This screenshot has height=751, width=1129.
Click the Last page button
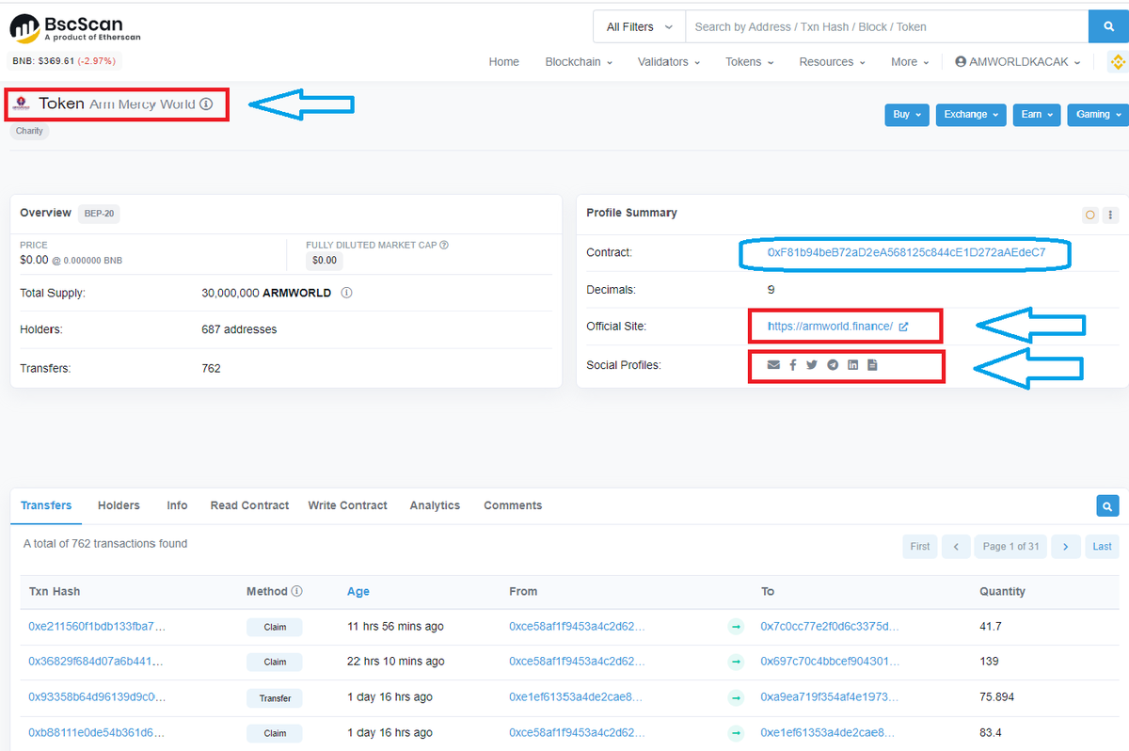tap(1102, 546)
